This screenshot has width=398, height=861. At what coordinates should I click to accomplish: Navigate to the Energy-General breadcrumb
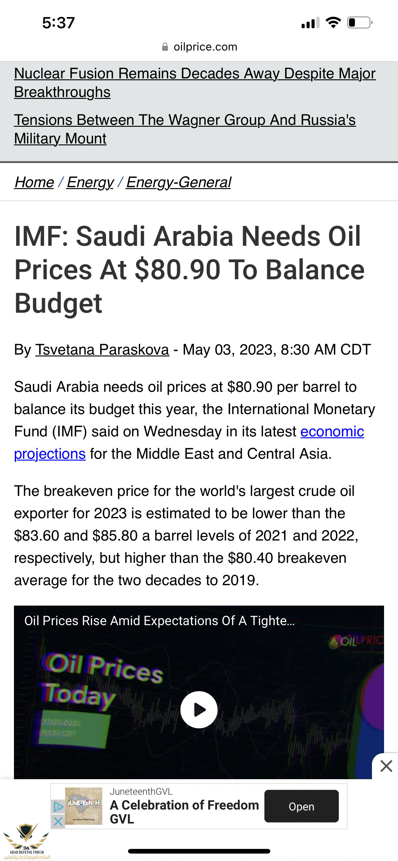pos(179,182)
